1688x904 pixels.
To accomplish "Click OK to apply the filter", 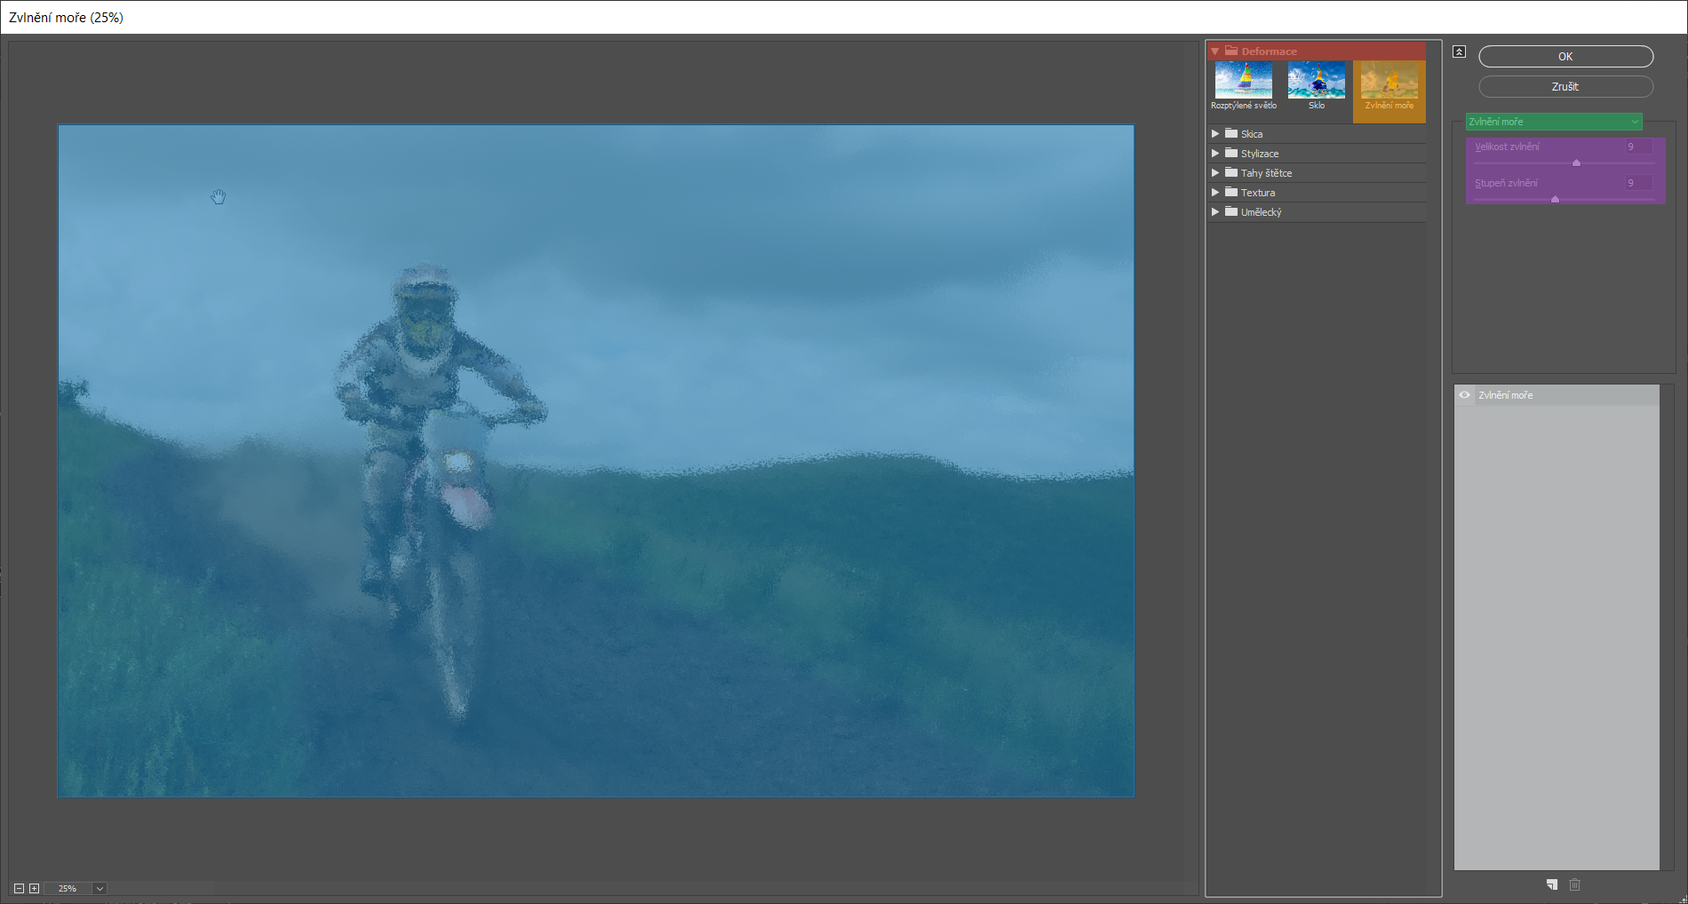I will [x=1565, y=57].
